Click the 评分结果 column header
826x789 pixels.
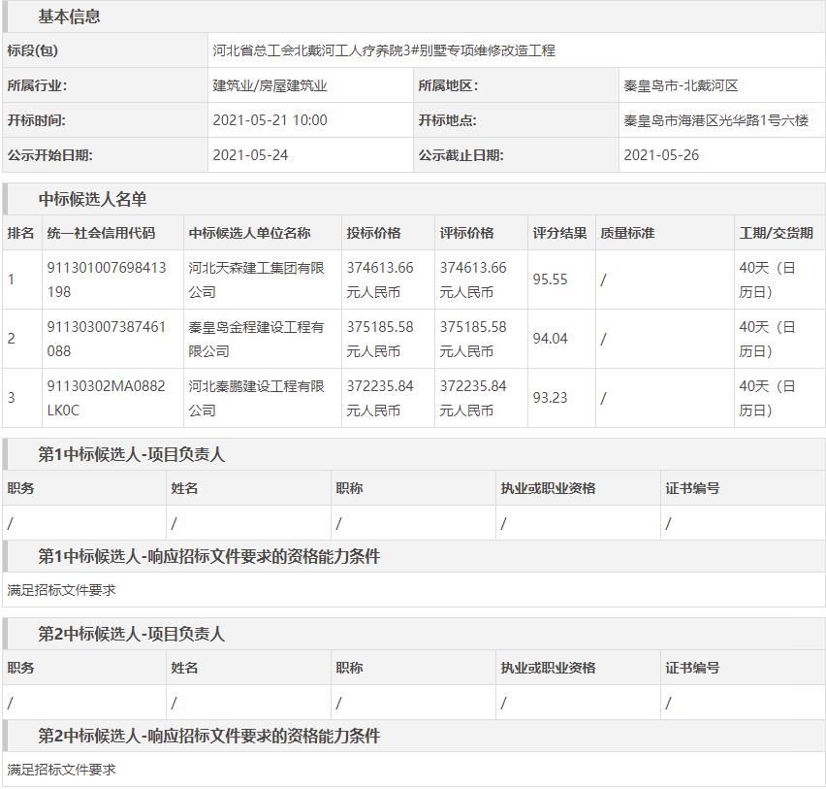[559, 233]
